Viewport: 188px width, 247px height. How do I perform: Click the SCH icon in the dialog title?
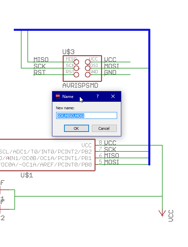click(x=58, y=96)
